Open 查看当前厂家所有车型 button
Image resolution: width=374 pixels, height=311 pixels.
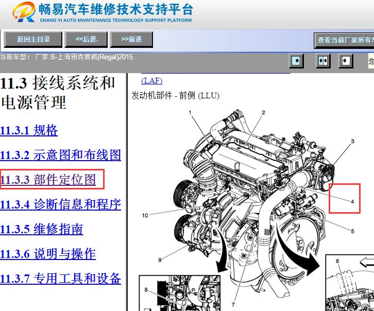tap(344, 41)
